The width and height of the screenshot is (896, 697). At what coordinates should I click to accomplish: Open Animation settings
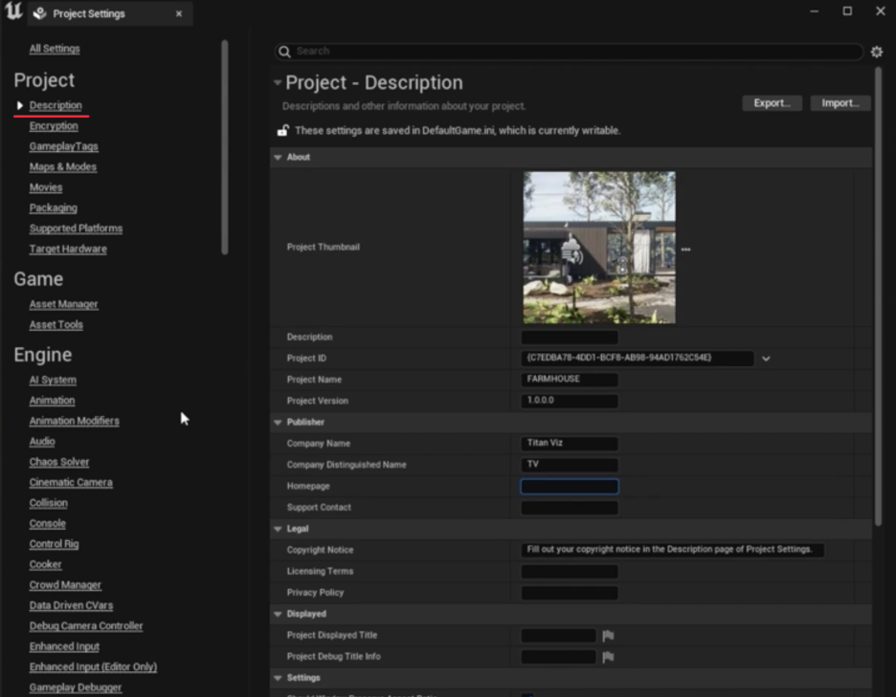coord(52,401)
